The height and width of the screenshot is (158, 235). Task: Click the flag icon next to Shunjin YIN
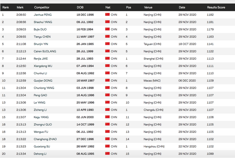pos(107,44)
